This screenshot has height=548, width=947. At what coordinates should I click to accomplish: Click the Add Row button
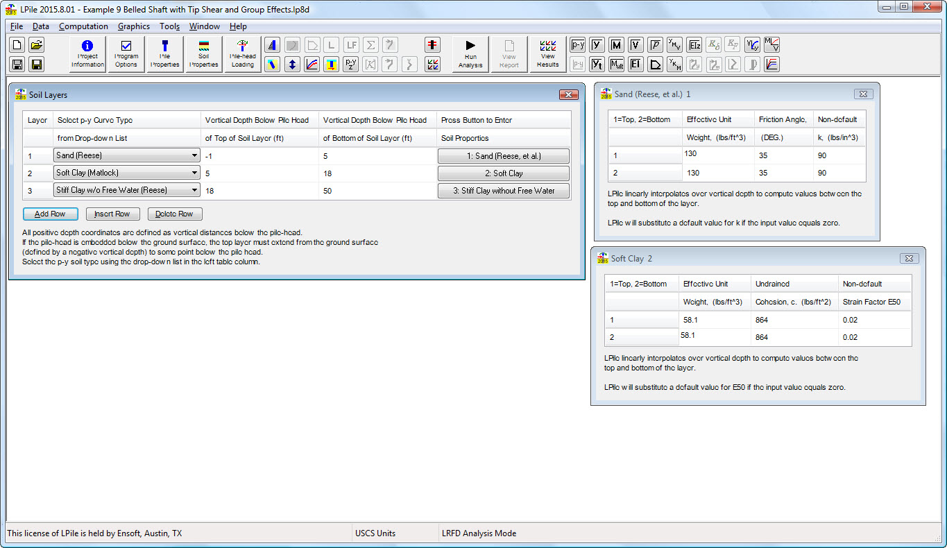coord(50,214)
